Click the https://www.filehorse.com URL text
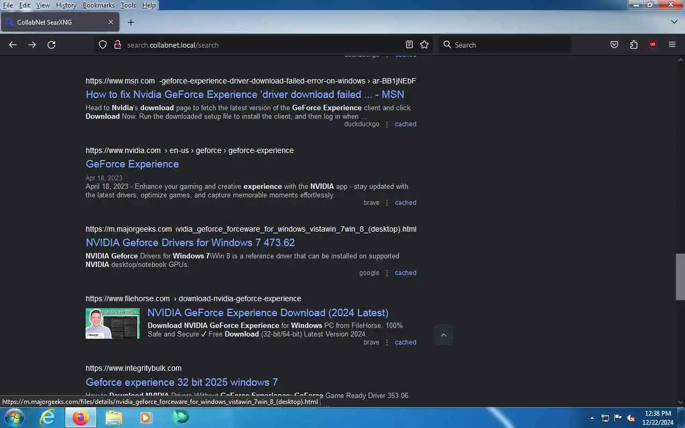The height and width of the screenshot is (428, 685). click(x=127, y=299)
